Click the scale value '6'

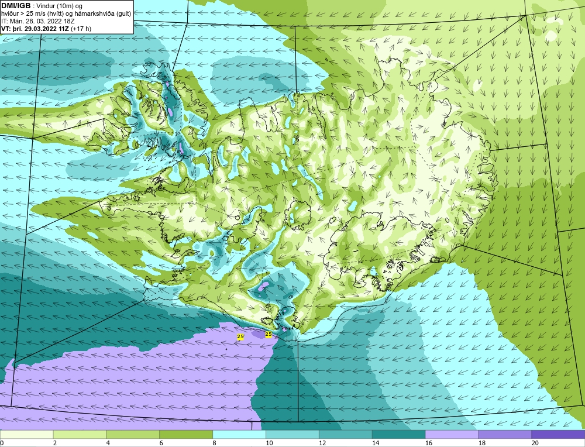click(161, 443)
